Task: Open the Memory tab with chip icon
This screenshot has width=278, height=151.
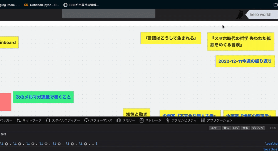Action: [x=126, y=120]
